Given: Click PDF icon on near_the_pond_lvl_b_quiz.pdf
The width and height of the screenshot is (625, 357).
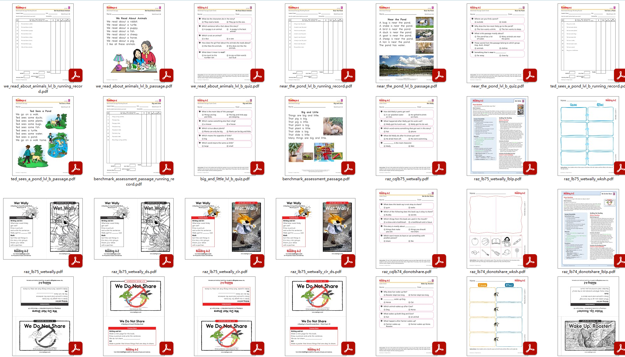Looking at the screenshot, I should [530, 76].
